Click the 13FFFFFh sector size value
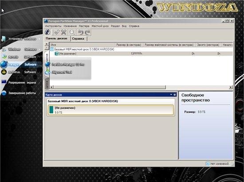Screen dimensions: 244x182 coord(136,54)
